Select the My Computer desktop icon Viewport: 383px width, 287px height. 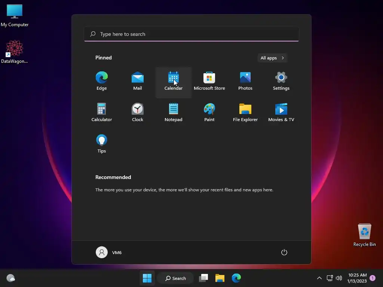pos(15,16)
